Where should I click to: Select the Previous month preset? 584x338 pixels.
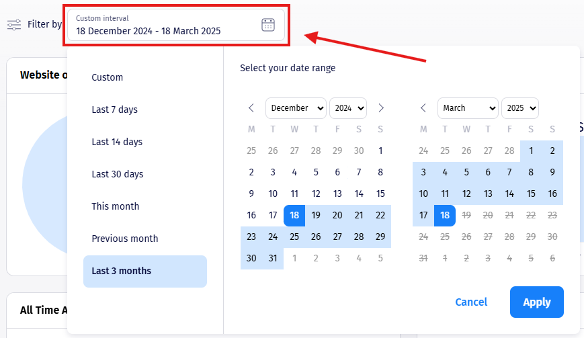click(x=125, y=239)
